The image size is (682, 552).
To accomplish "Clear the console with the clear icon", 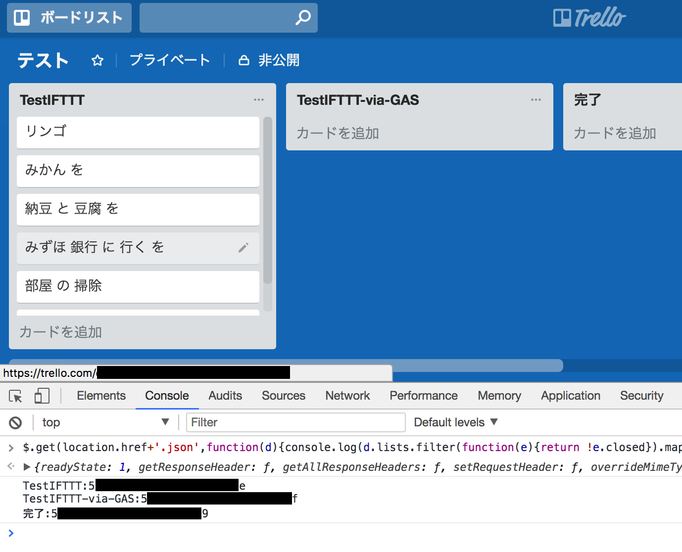I will (x=15, y=422).
